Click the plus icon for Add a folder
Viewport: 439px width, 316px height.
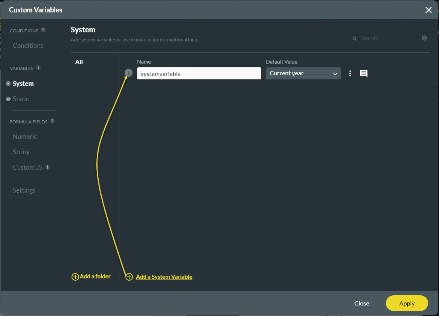coord(75,277)
